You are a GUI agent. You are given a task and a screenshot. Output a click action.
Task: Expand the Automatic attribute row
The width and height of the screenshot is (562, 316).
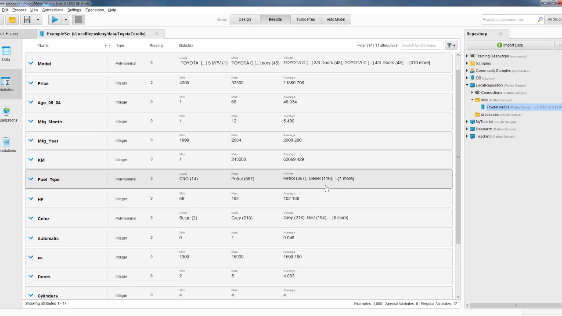(31, 238)
